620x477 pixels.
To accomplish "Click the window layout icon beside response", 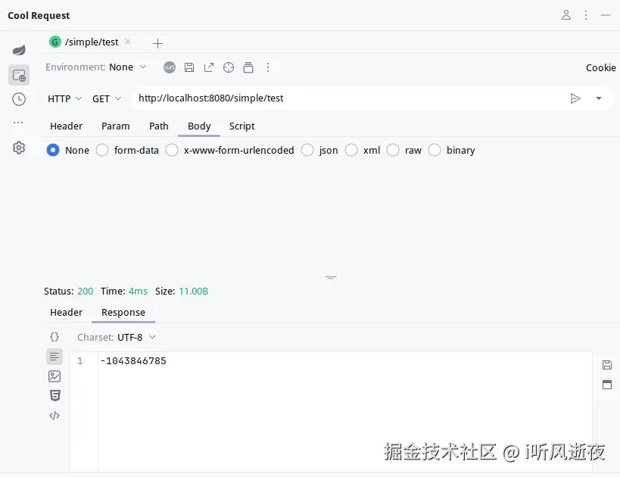I will pos(607,385).
